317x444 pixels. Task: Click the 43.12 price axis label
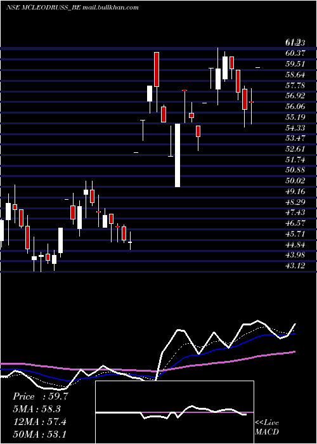295,266
